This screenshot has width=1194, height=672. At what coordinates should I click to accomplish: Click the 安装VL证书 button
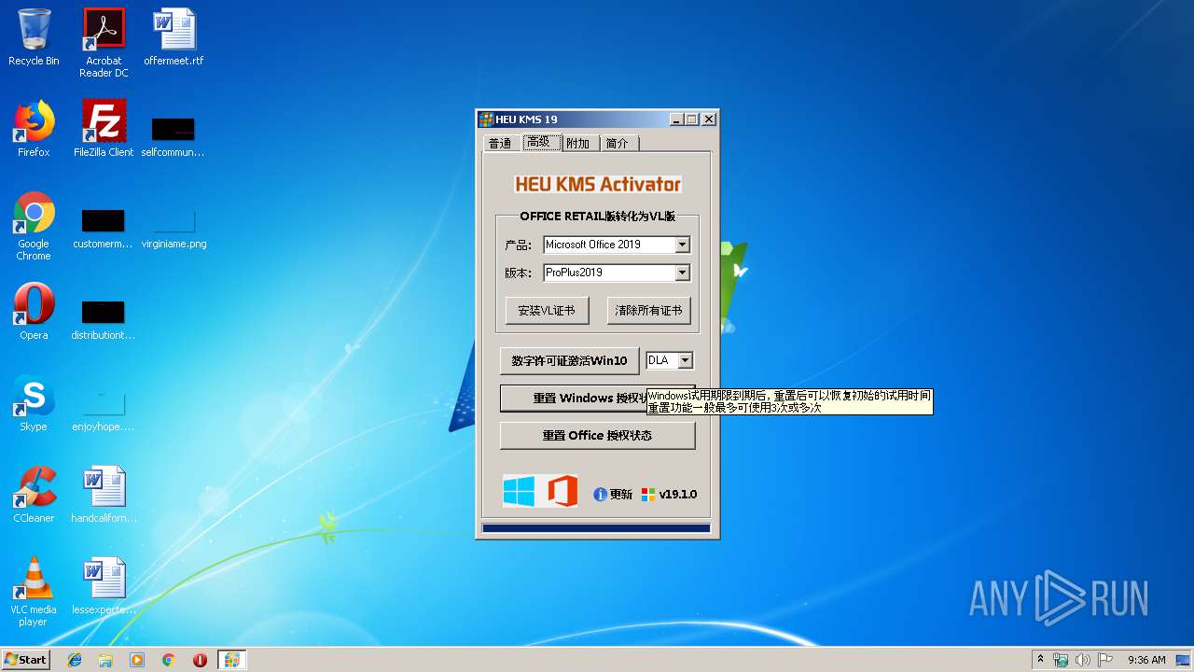[547, 311]
